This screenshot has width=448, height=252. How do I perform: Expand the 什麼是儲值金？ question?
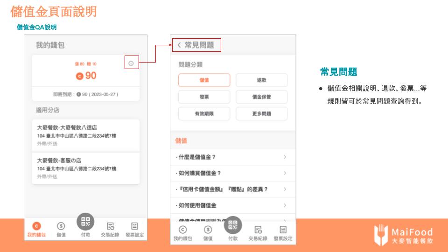[x=232, y=157]
